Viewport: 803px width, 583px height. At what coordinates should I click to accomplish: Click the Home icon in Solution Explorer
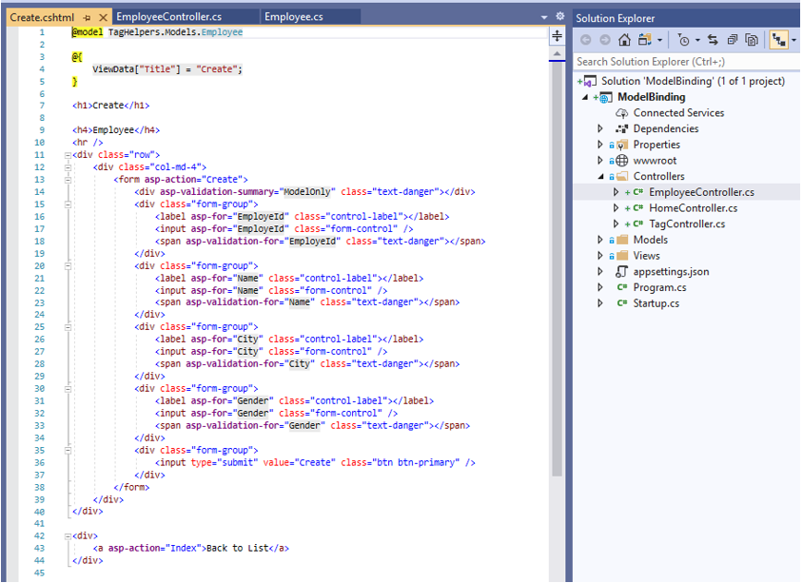624,40
